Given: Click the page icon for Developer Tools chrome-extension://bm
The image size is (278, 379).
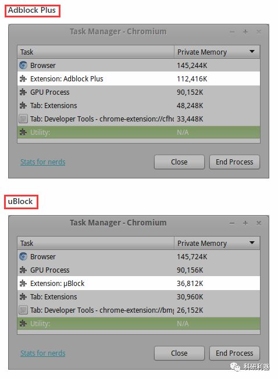Looking at the screenshot, I should point(23,310).
